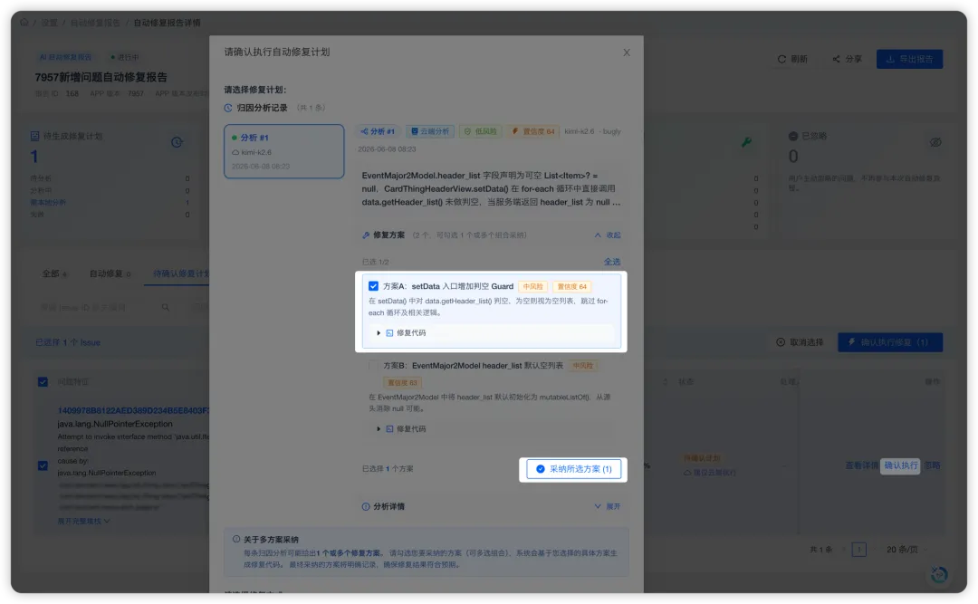
Task: Click 导出报告 export button
Action: 909,59
